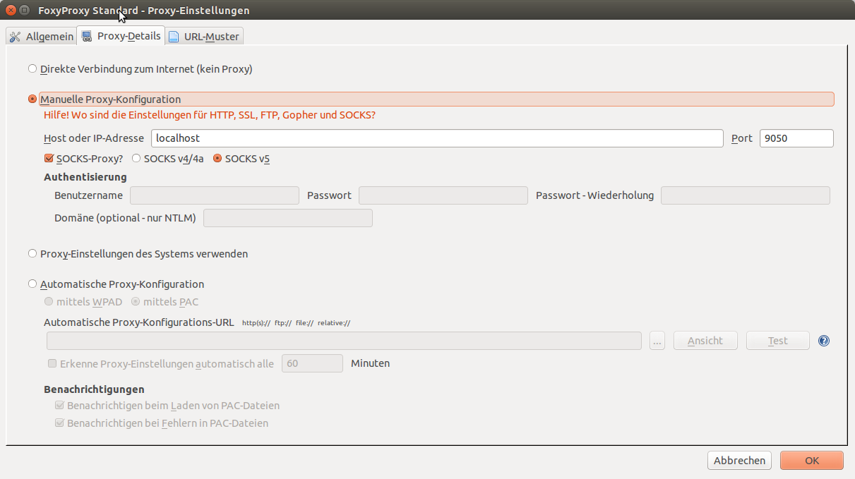
Task: Select the Proxy-Details tab
Action: tap(121, 36)
